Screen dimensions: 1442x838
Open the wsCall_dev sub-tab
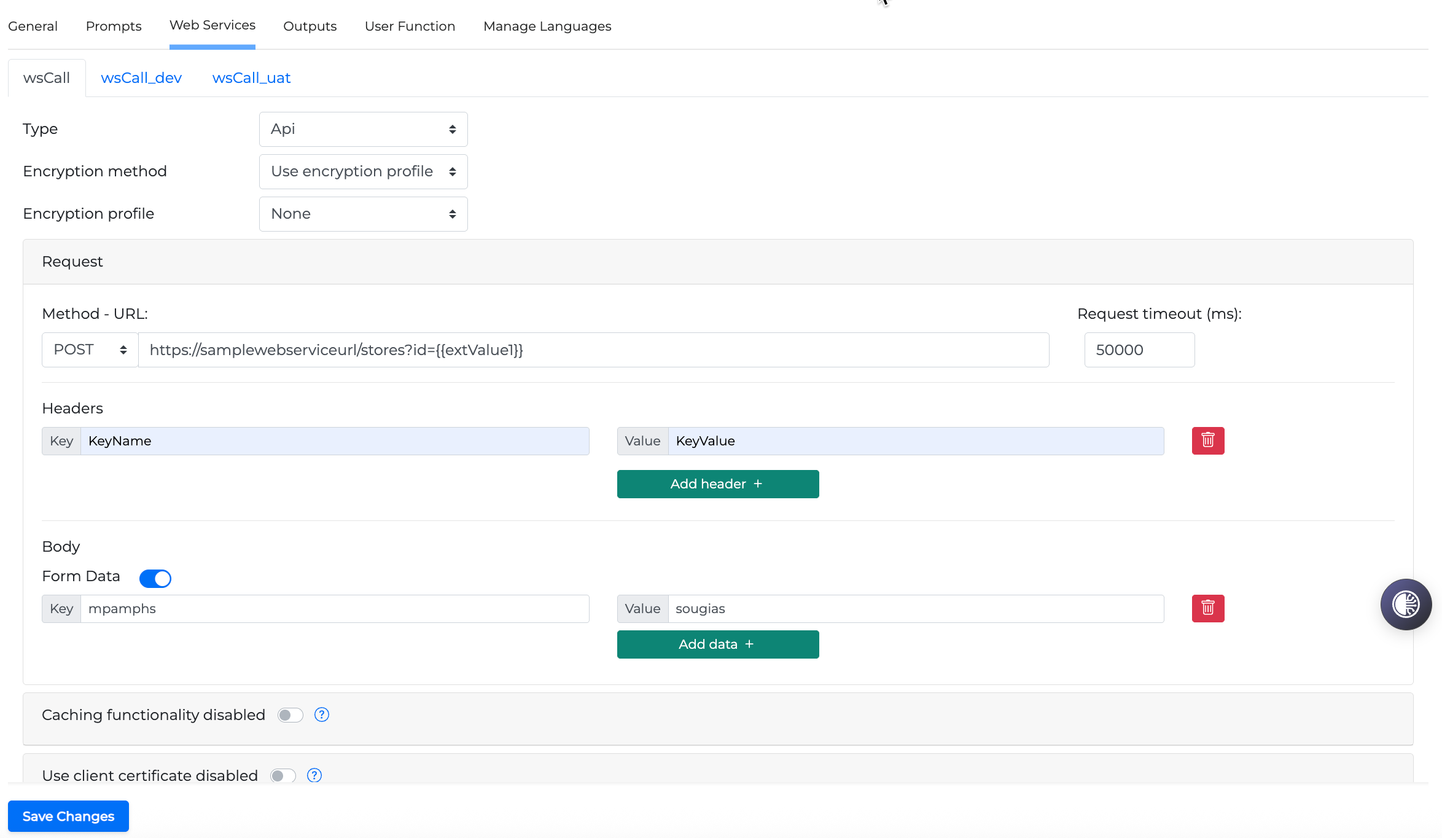(x=141, y=78)
